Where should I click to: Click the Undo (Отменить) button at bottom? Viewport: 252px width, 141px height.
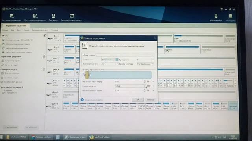coord(31,127)
